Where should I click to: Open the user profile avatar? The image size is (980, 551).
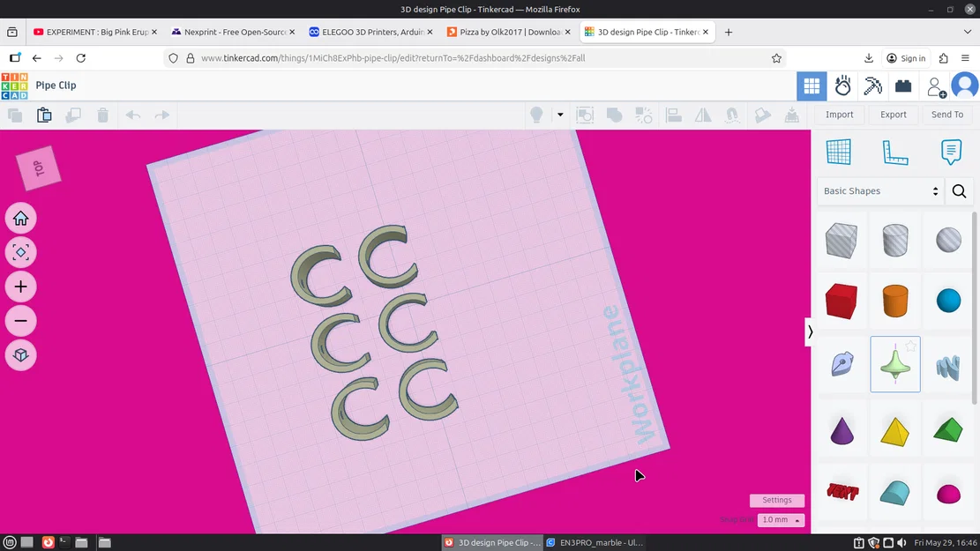[x=965, y=86]
